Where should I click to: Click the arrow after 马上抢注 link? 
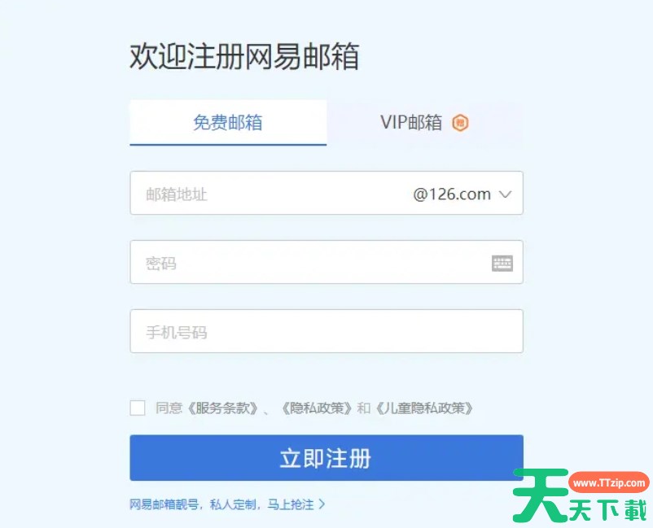click(322, 504)
